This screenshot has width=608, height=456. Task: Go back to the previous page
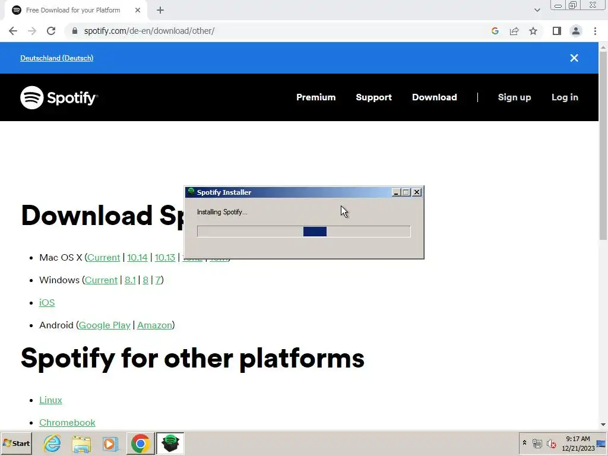13,31
